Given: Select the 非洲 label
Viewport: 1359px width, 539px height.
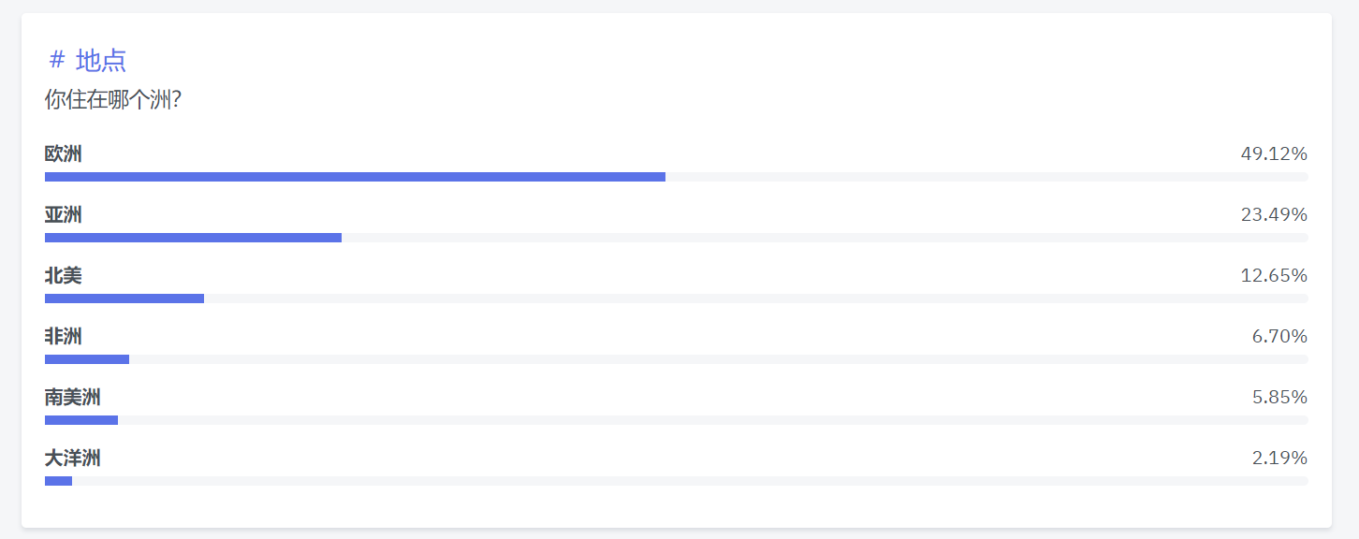Looking at the screenshot, I should [x=64, y=336].
